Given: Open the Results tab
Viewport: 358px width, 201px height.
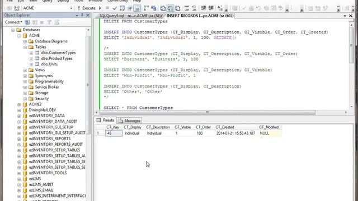Looking at the screenshot, I should 106,120.
